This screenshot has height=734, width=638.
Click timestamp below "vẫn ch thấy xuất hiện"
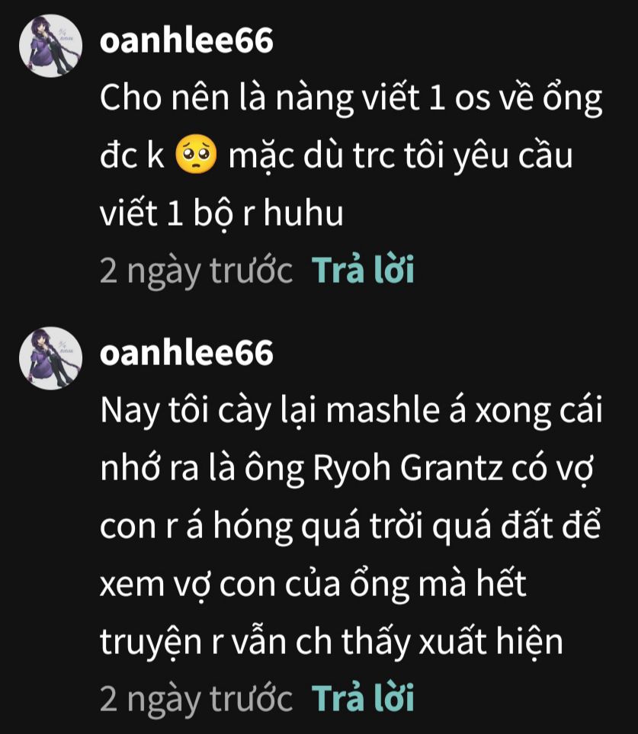click(196, 700)
